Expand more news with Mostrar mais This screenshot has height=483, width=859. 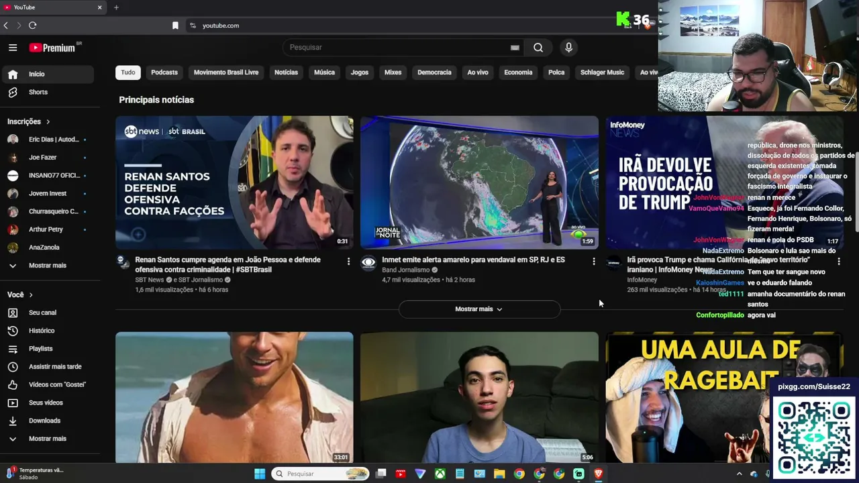click(x=479, y=309)
